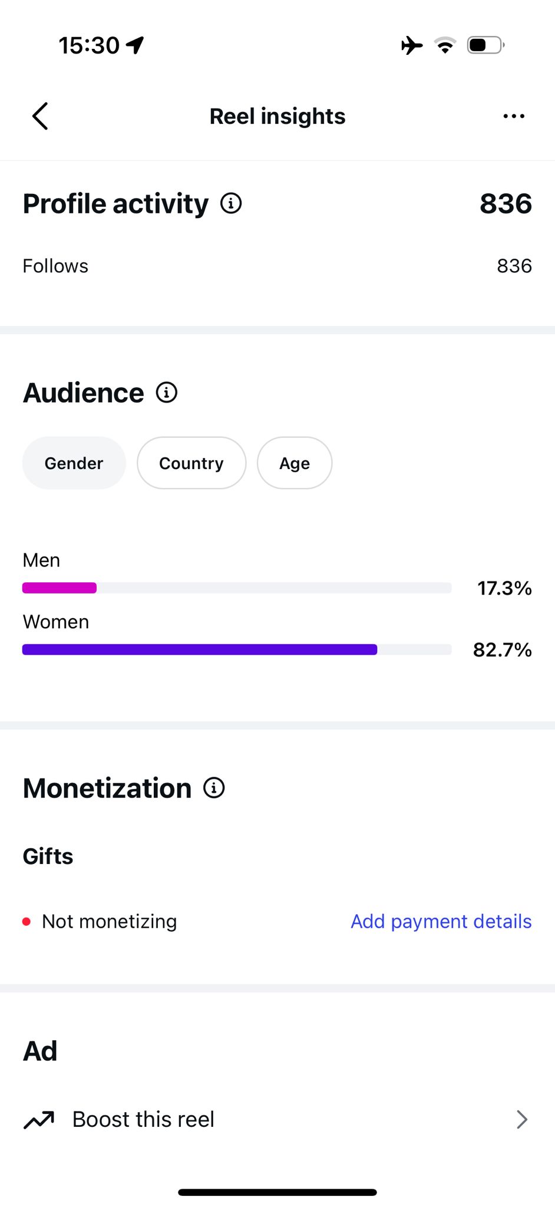Open the three-dot more options menu
This screenshot has width=555, height=1207.
tap(514, 116)
